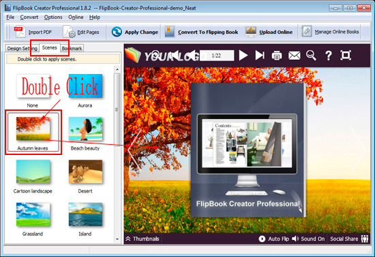Click the scenes list scroll up arrow

pos(117,69)
